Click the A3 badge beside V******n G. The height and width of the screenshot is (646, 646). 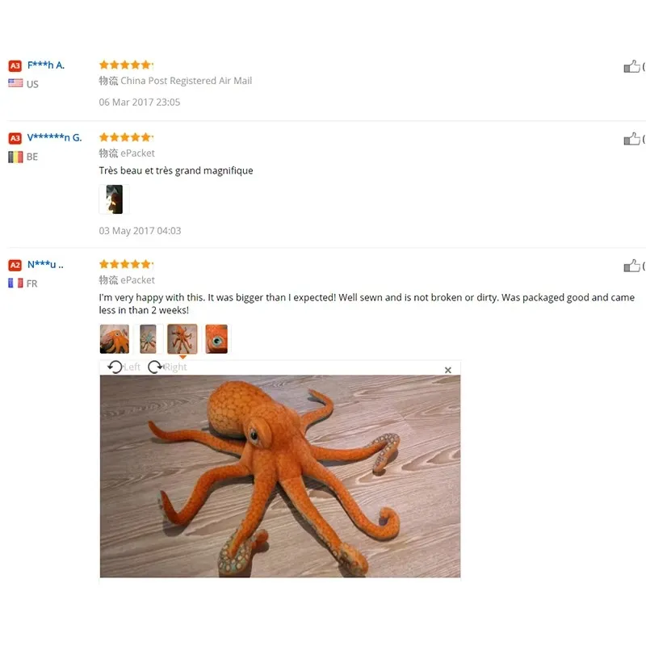point(15,138)
